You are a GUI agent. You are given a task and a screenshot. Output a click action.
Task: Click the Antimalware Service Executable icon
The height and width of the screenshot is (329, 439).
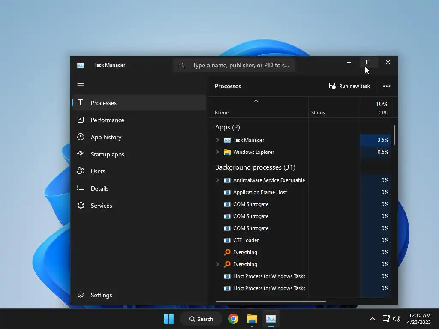tap(227, 180)
